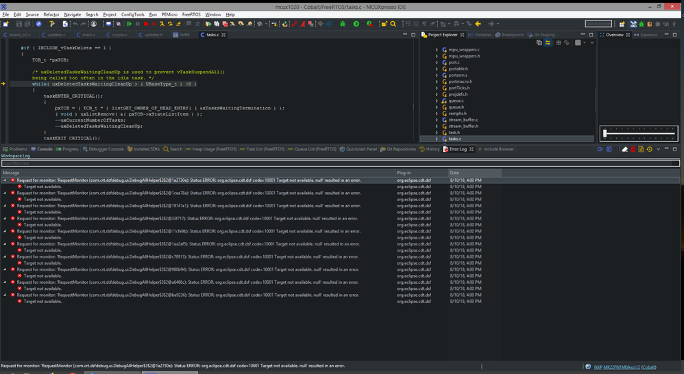This screenshot has height=374, width=684.
Task: Expand the mpu_wrappers.c tree node
Action: pyautogui.click(x=437, y=50)
